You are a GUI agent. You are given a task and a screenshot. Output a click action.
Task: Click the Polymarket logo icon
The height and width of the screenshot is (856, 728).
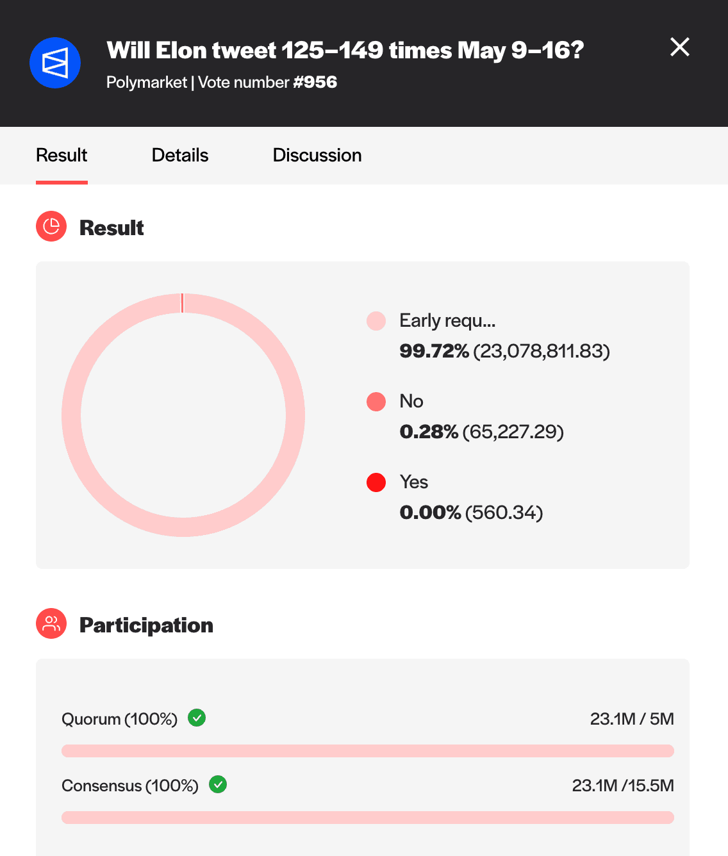(55, 63)
